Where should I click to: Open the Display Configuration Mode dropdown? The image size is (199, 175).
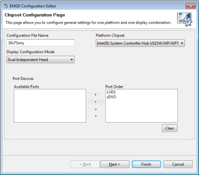point(40,59)
